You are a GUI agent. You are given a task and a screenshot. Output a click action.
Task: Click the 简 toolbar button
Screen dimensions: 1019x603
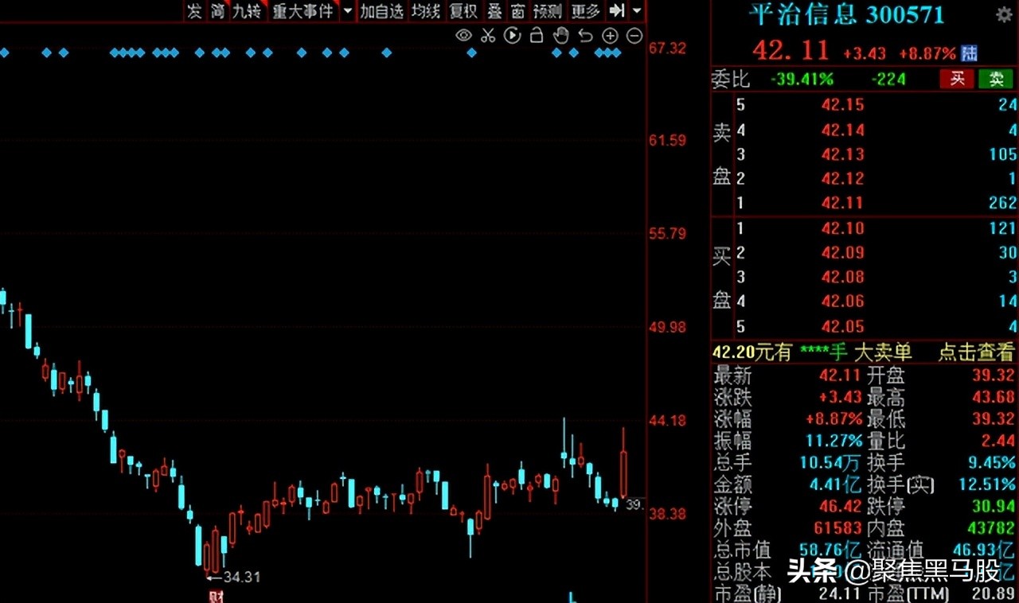point(217,10)
